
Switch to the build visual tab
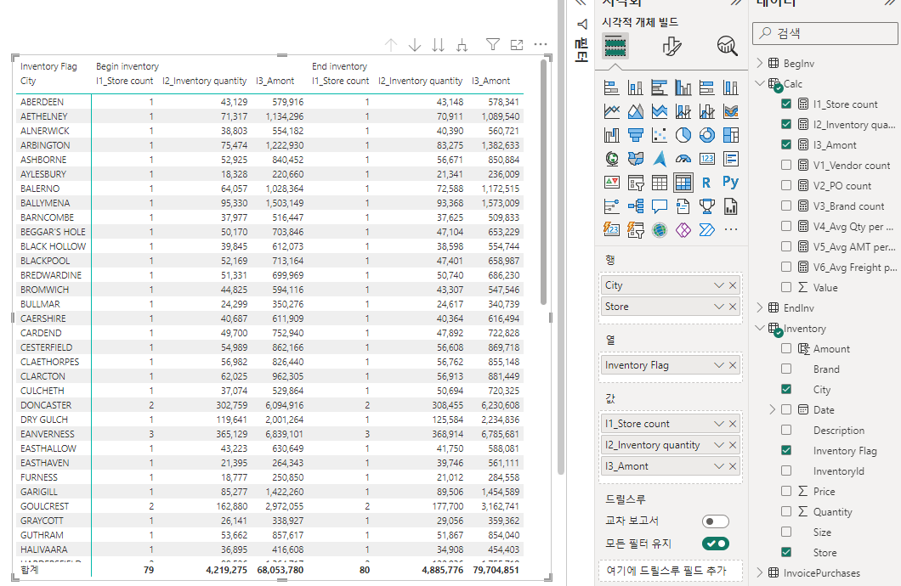pos(615,46)
